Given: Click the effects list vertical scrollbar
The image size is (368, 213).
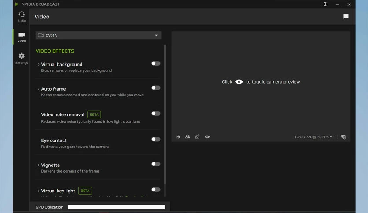Looking at the screenshot, I should pos(165,114).
